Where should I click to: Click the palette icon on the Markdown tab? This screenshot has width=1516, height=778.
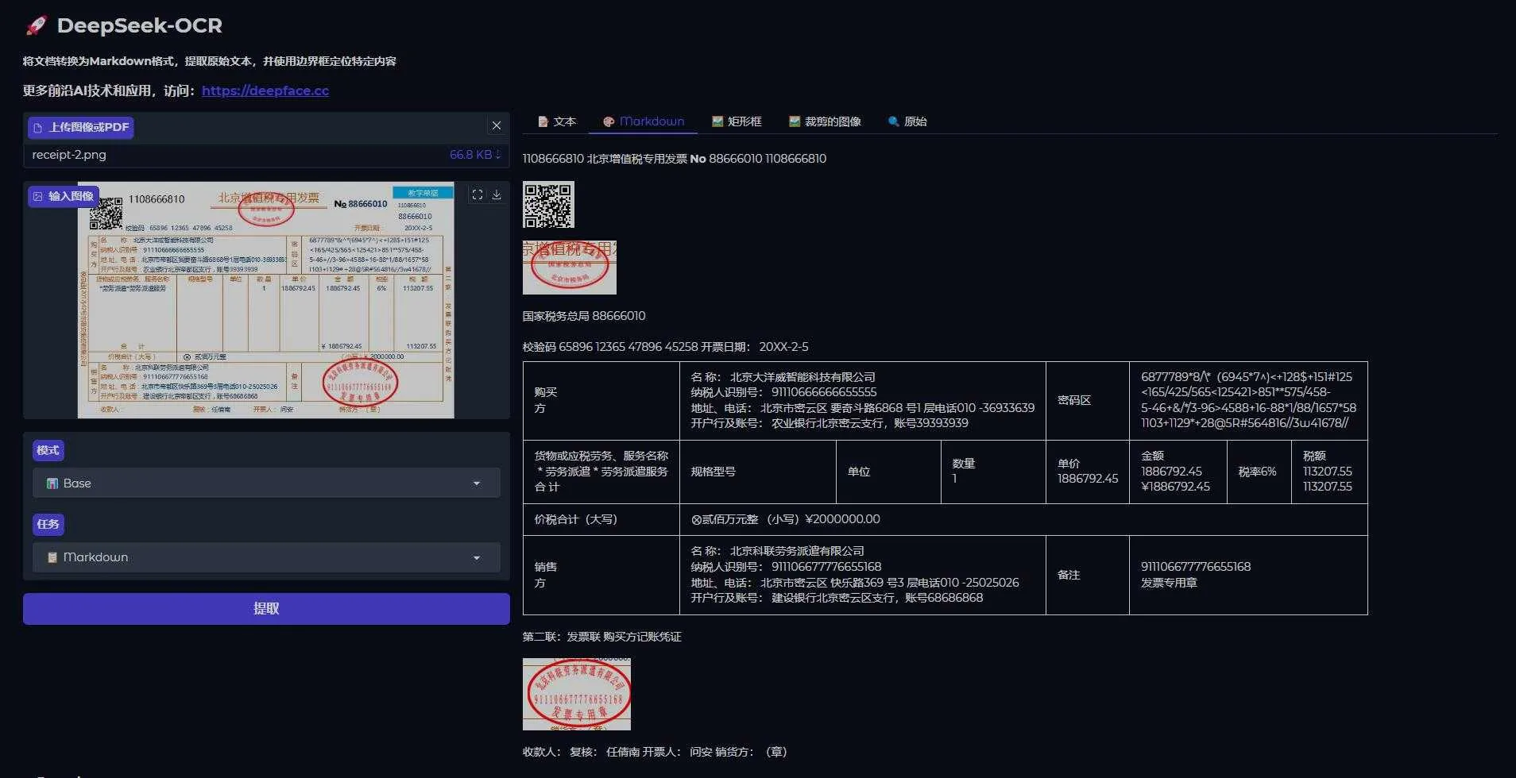point(609,121)
